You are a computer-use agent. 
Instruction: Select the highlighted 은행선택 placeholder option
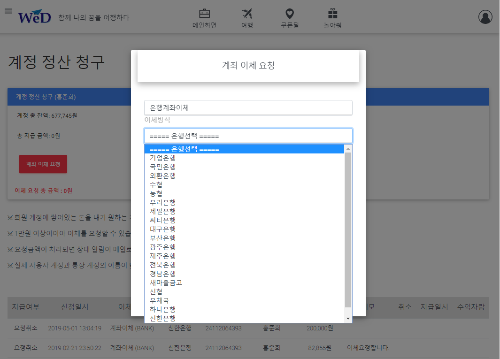pos(244,149)
